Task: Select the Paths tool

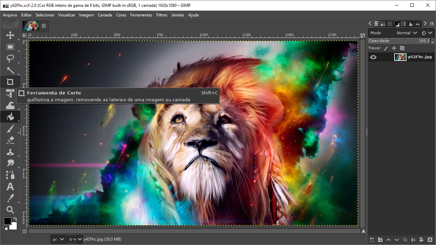Action: [x=10, y=175]
